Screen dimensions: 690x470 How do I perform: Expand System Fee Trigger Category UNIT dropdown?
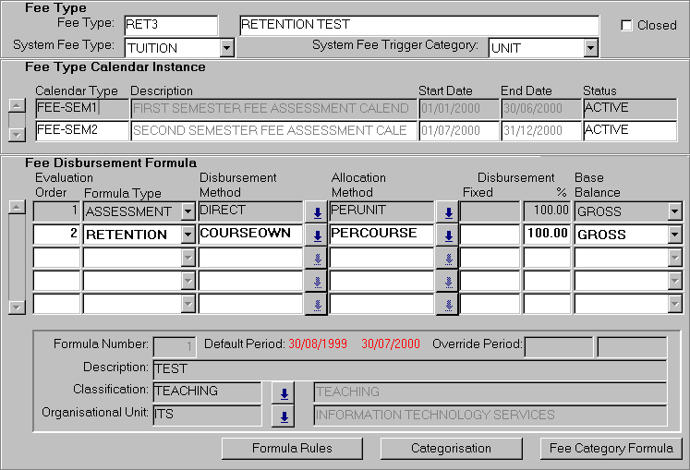[591, 47]
